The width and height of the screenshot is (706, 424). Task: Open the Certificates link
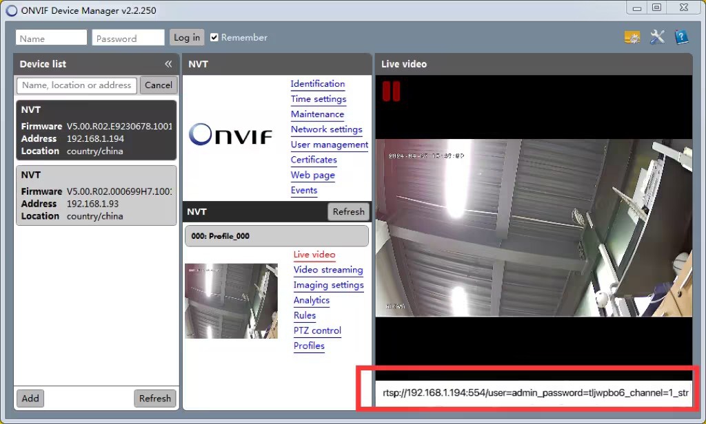tap(314, 160)
